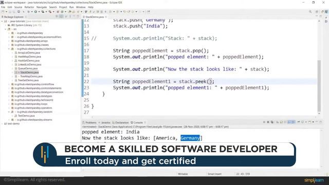Viewport: 329px width, 185px height.
Task: Click the editor vertical scrollbar thumb
Action: tap(319, 86)
